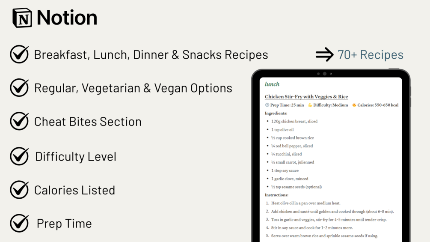
Task: Click the flexed arm Difficulty icon
Action: pyautogui.click(x=310, y=105)
